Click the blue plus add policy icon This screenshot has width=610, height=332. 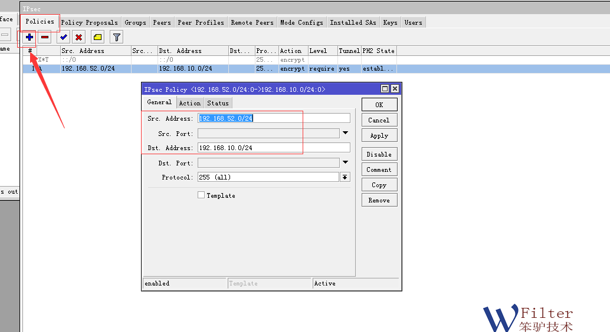29,37
